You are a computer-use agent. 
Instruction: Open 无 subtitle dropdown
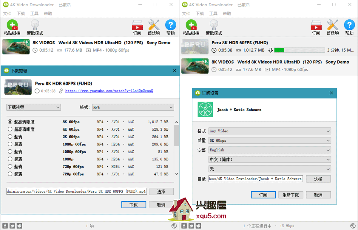click(x=270, y=169)
